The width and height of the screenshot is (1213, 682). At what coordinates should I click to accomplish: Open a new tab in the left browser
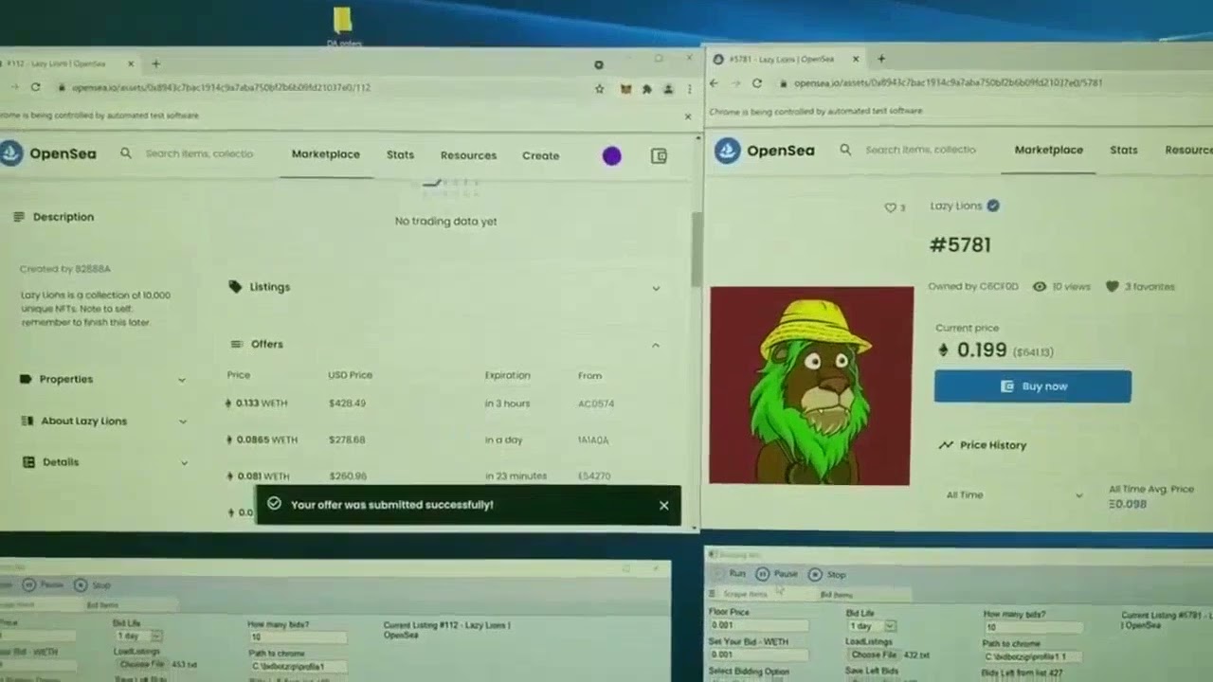(x=155, y=64)
